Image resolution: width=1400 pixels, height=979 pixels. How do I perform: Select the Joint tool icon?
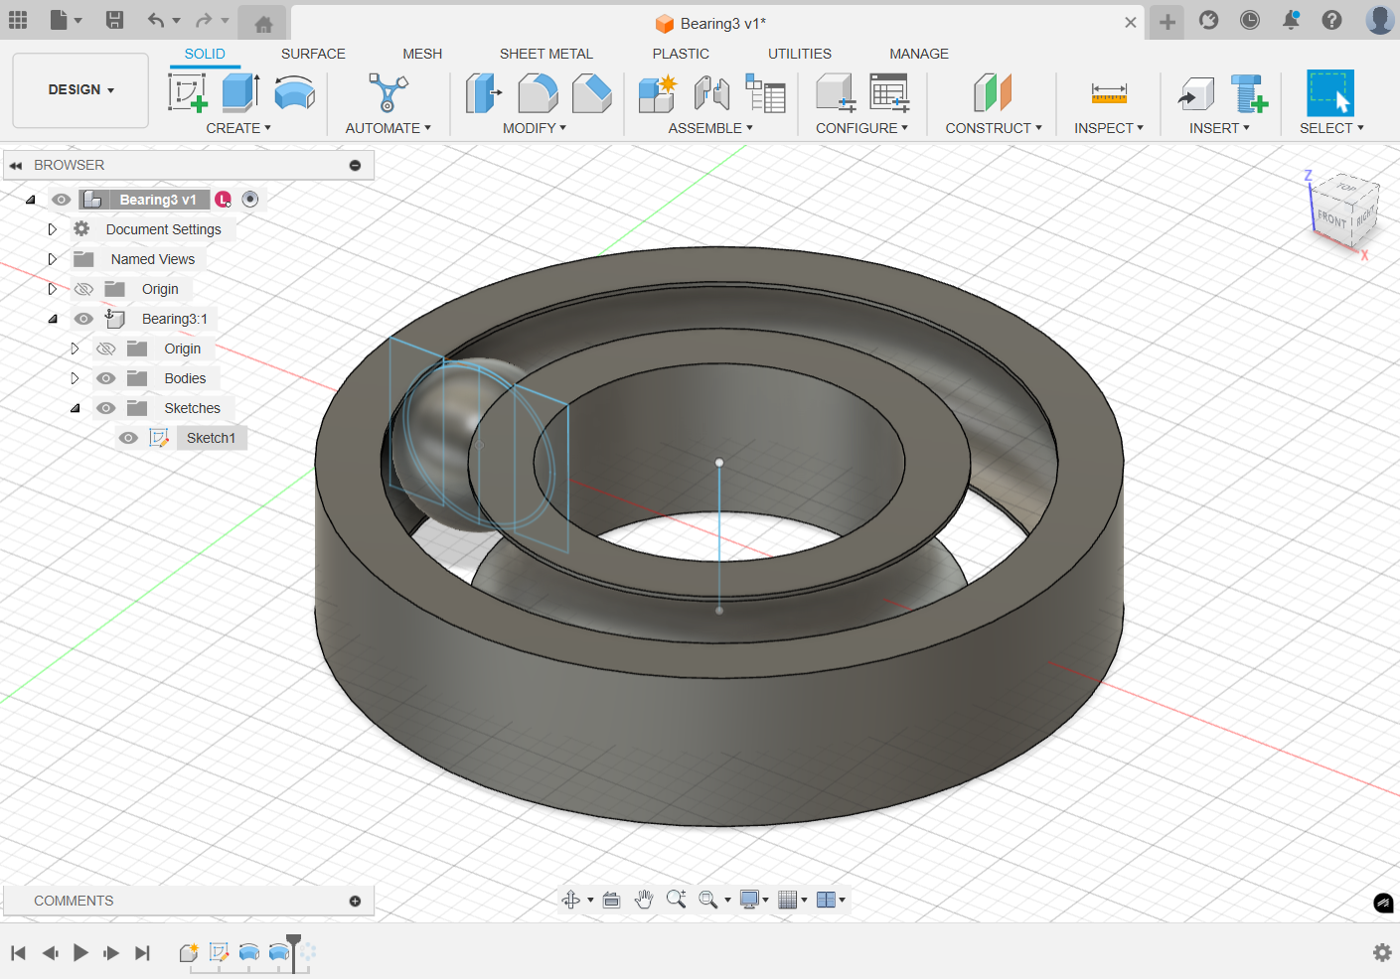[711, 93]
